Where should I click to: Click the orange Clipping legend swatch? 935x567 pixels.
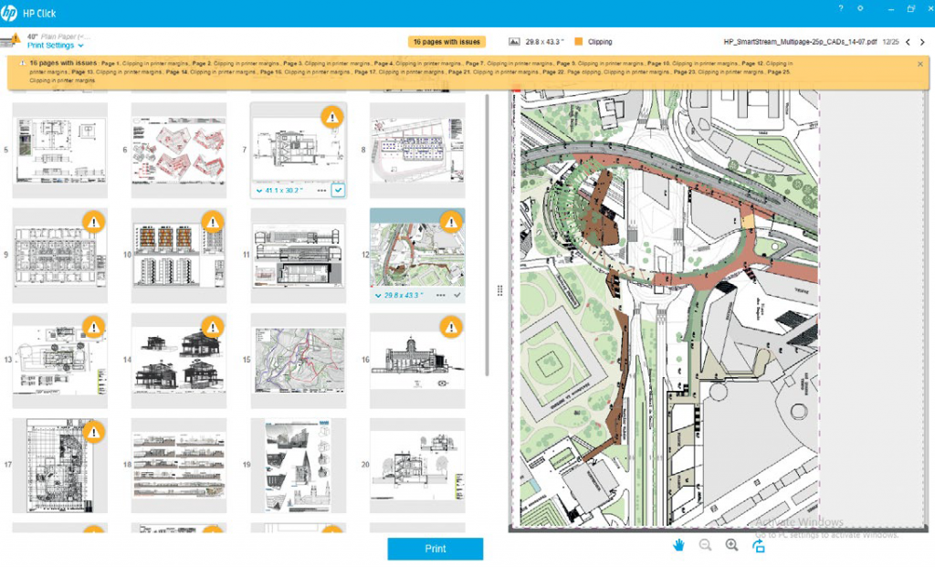point(578,42)
